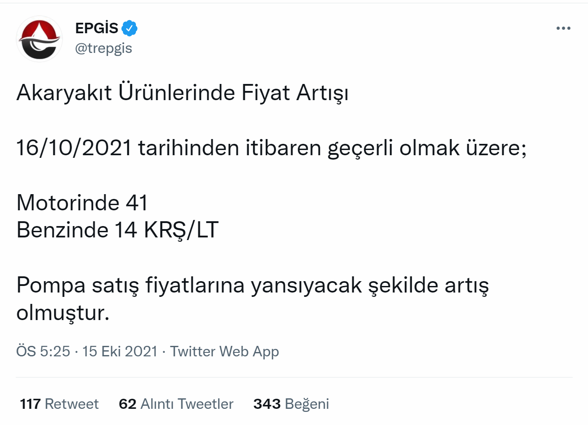The width and height of the screenshot is (588, 425).
Task: Click the Pompa satış fiyatlarına sentence
Action: 252,285
